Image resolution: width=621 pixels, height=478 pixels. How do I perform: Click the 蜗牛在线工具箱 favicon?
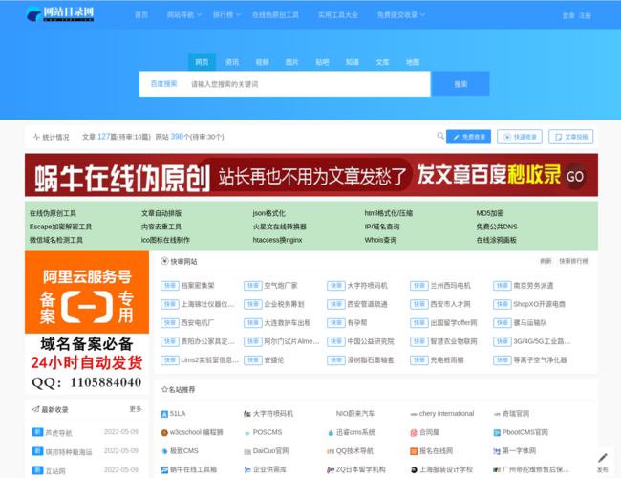click(x=164, y=470)
